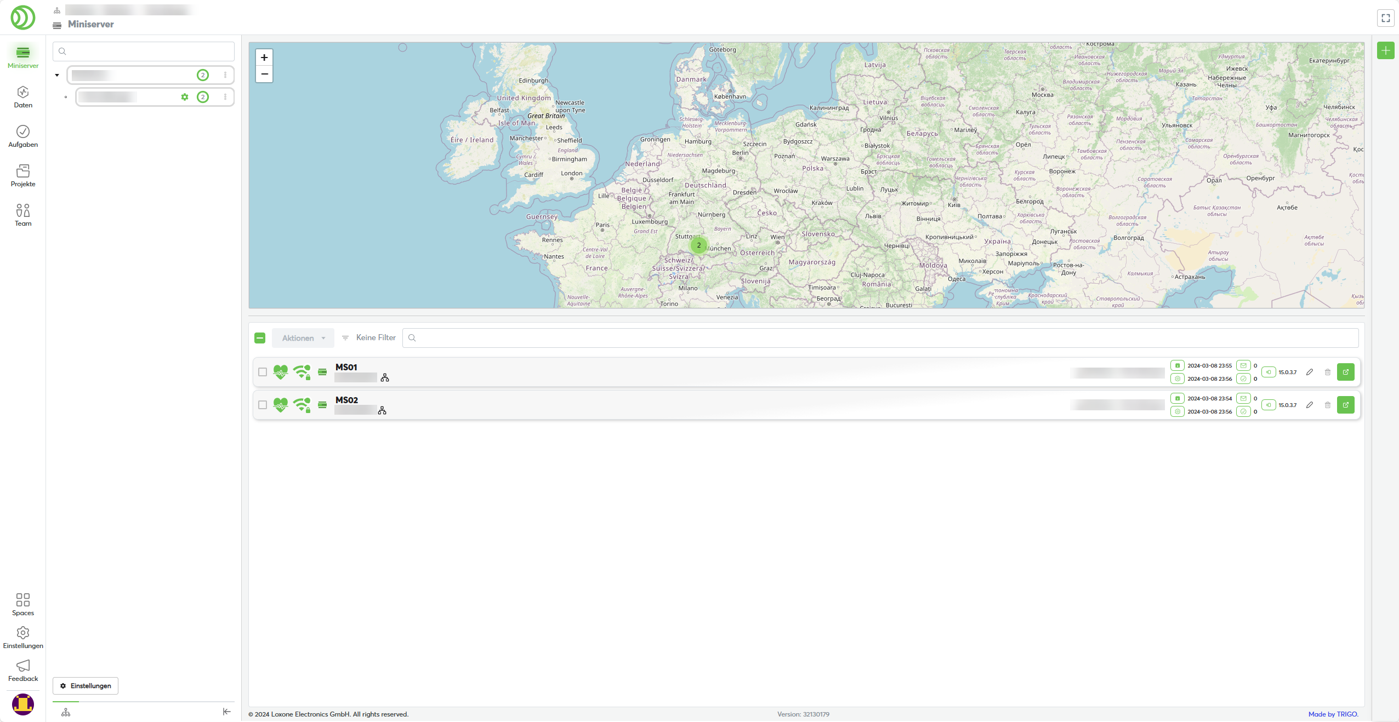
Task: Open MS01 via green external link button
Action: tap(1346, 372)
